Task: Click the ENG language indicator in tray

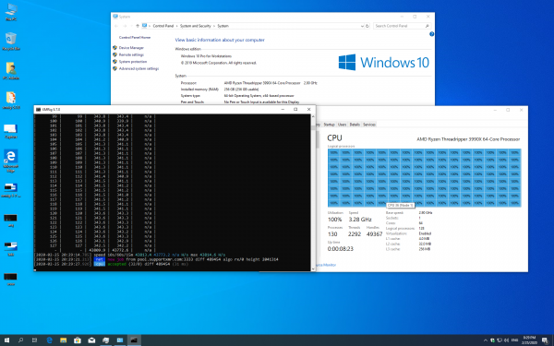Action: click(515, 340)
